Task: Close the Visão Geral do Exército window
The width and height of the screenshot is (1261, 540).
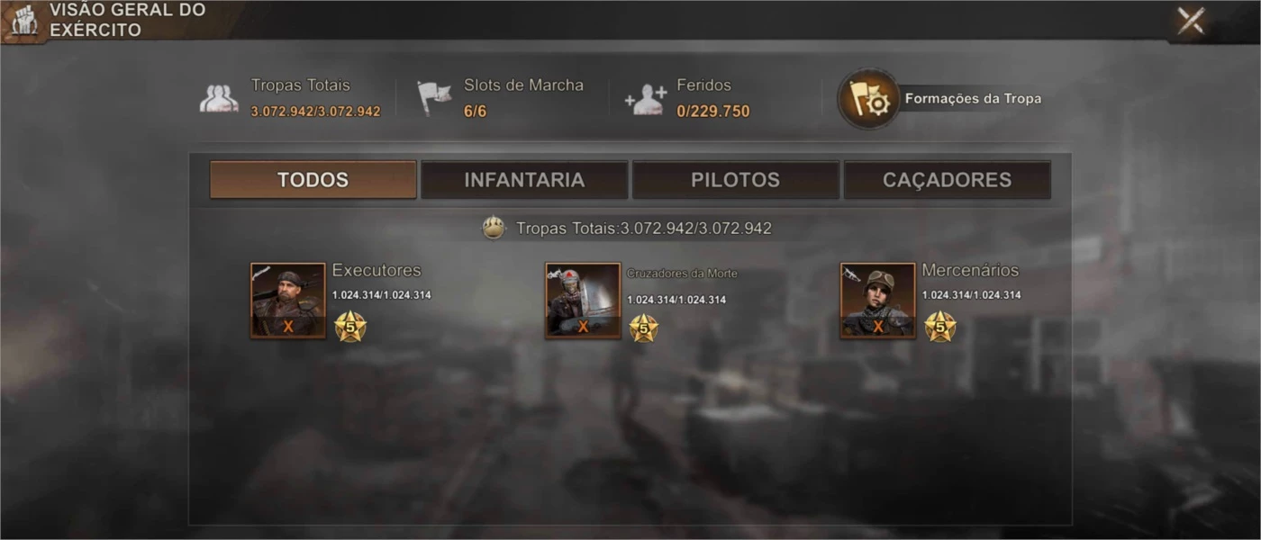Action: click(1191, 20)
